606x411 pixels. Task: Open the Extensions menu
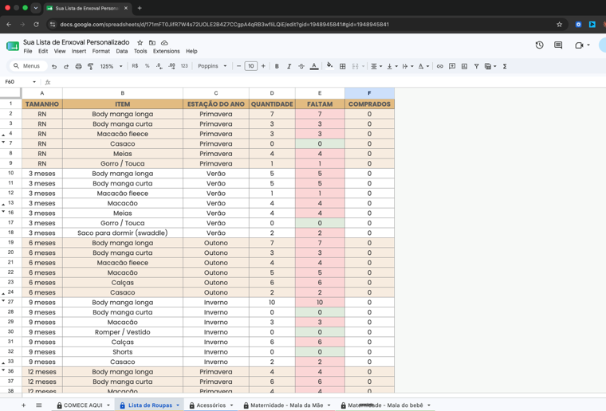click(x=166, y=51)
